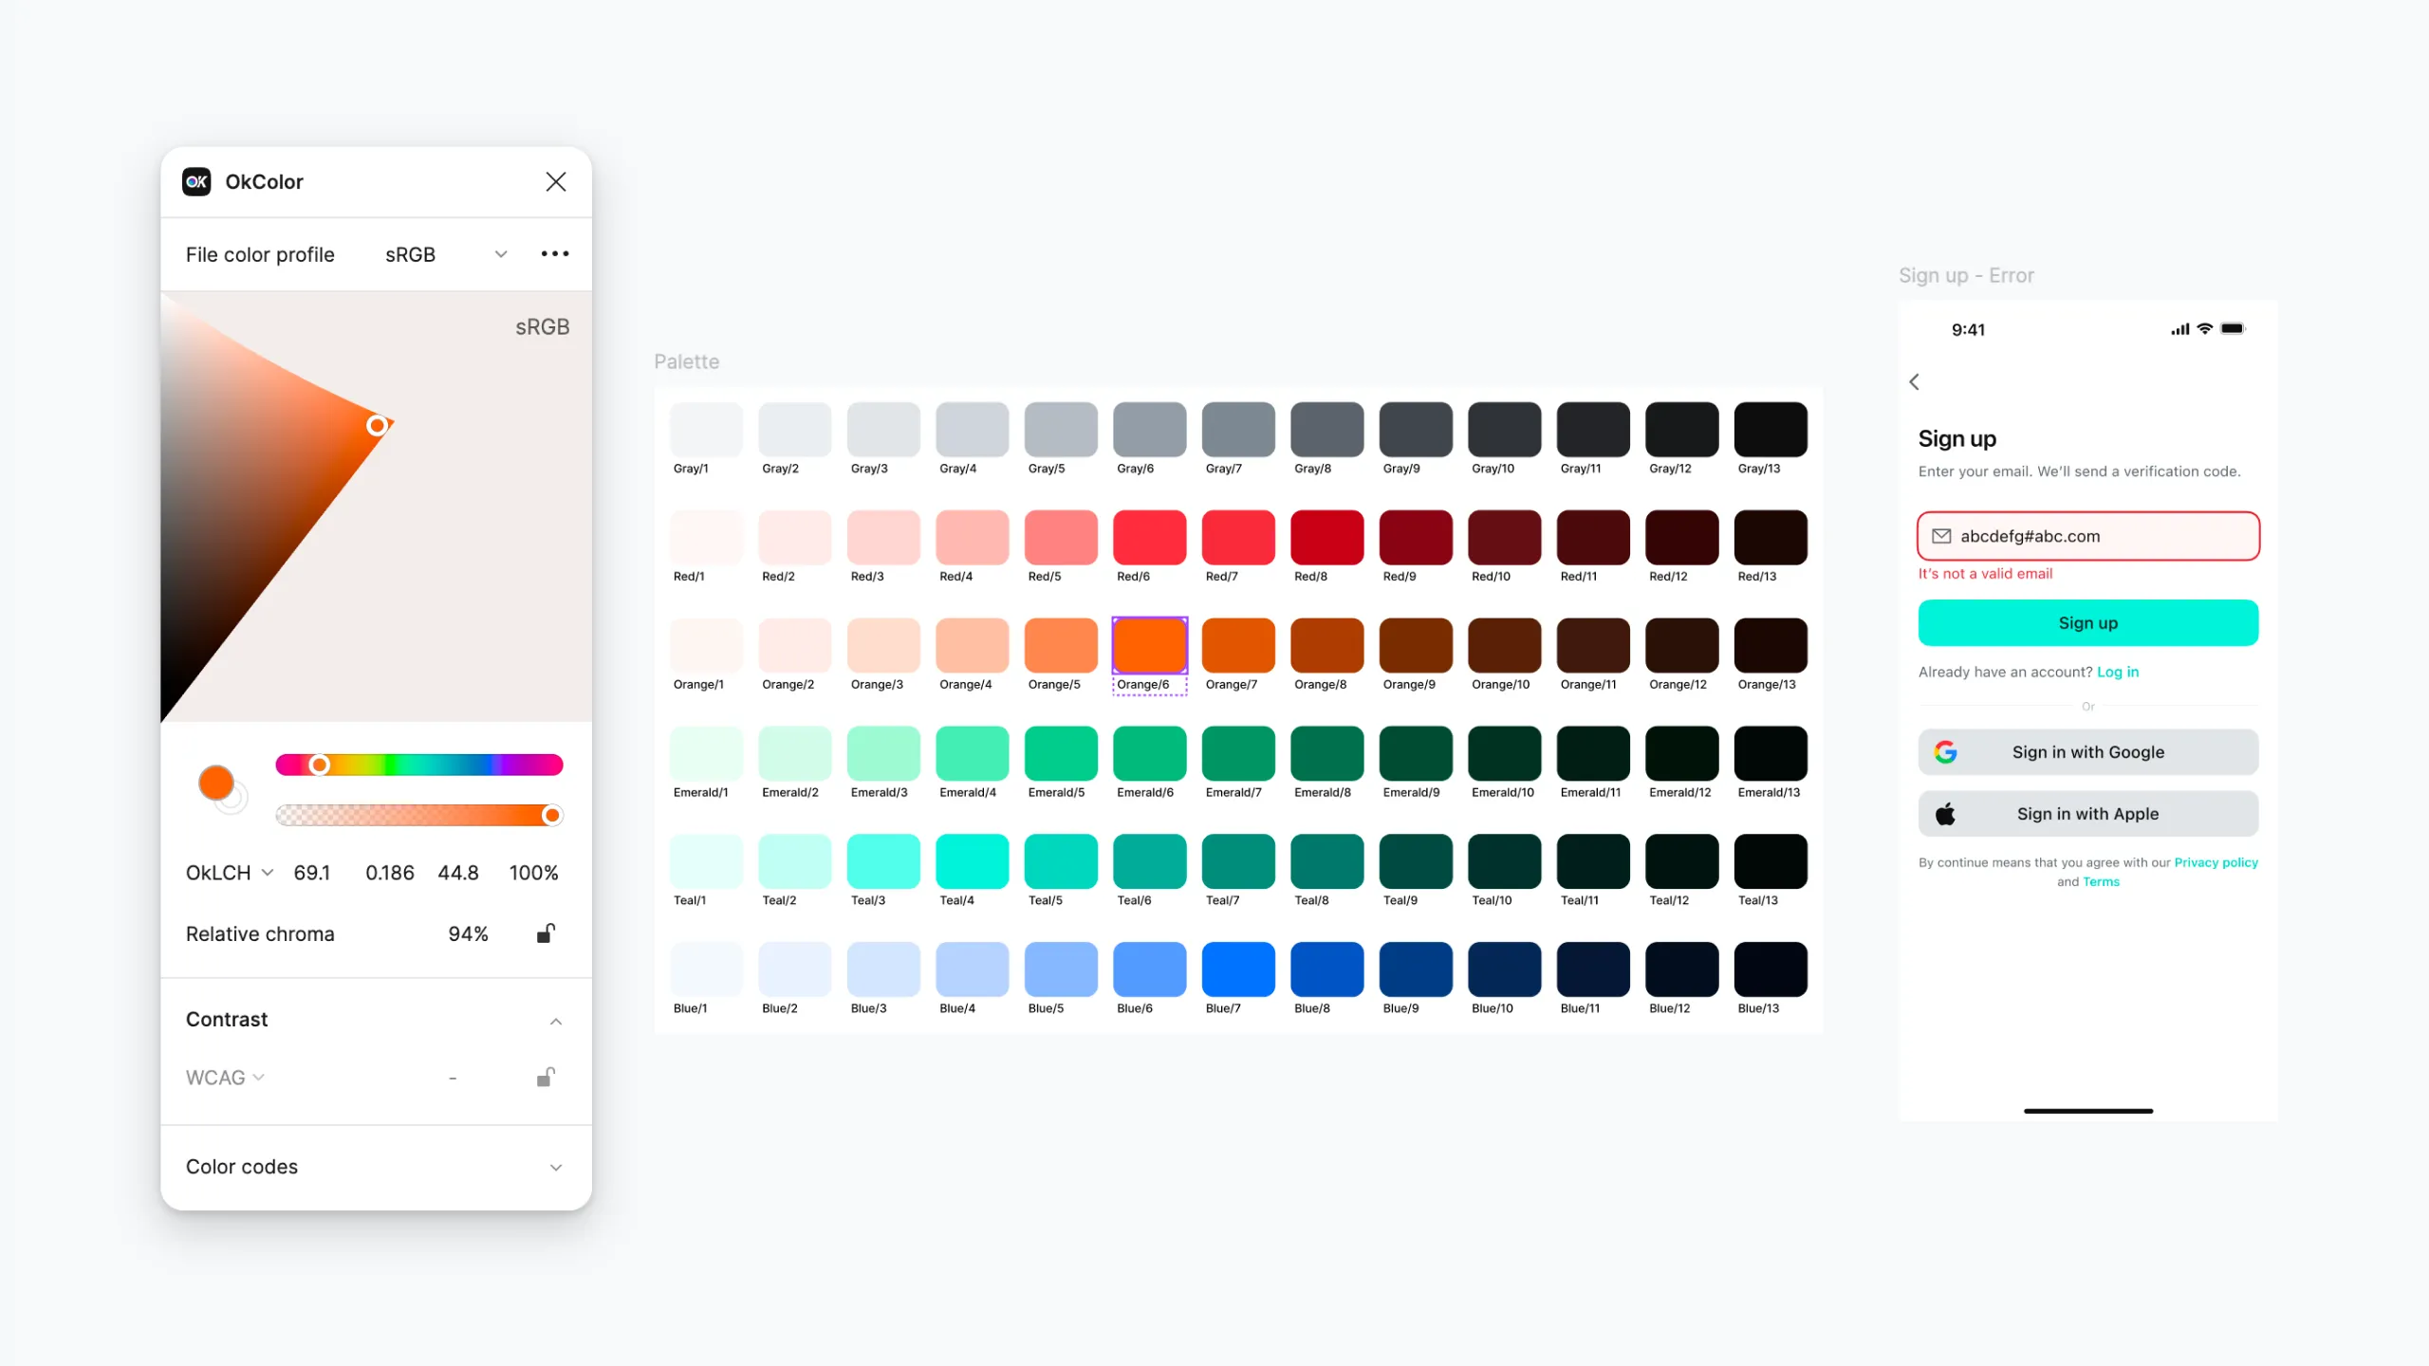
Task: Click the Log in link
Action: [2117, 672]
